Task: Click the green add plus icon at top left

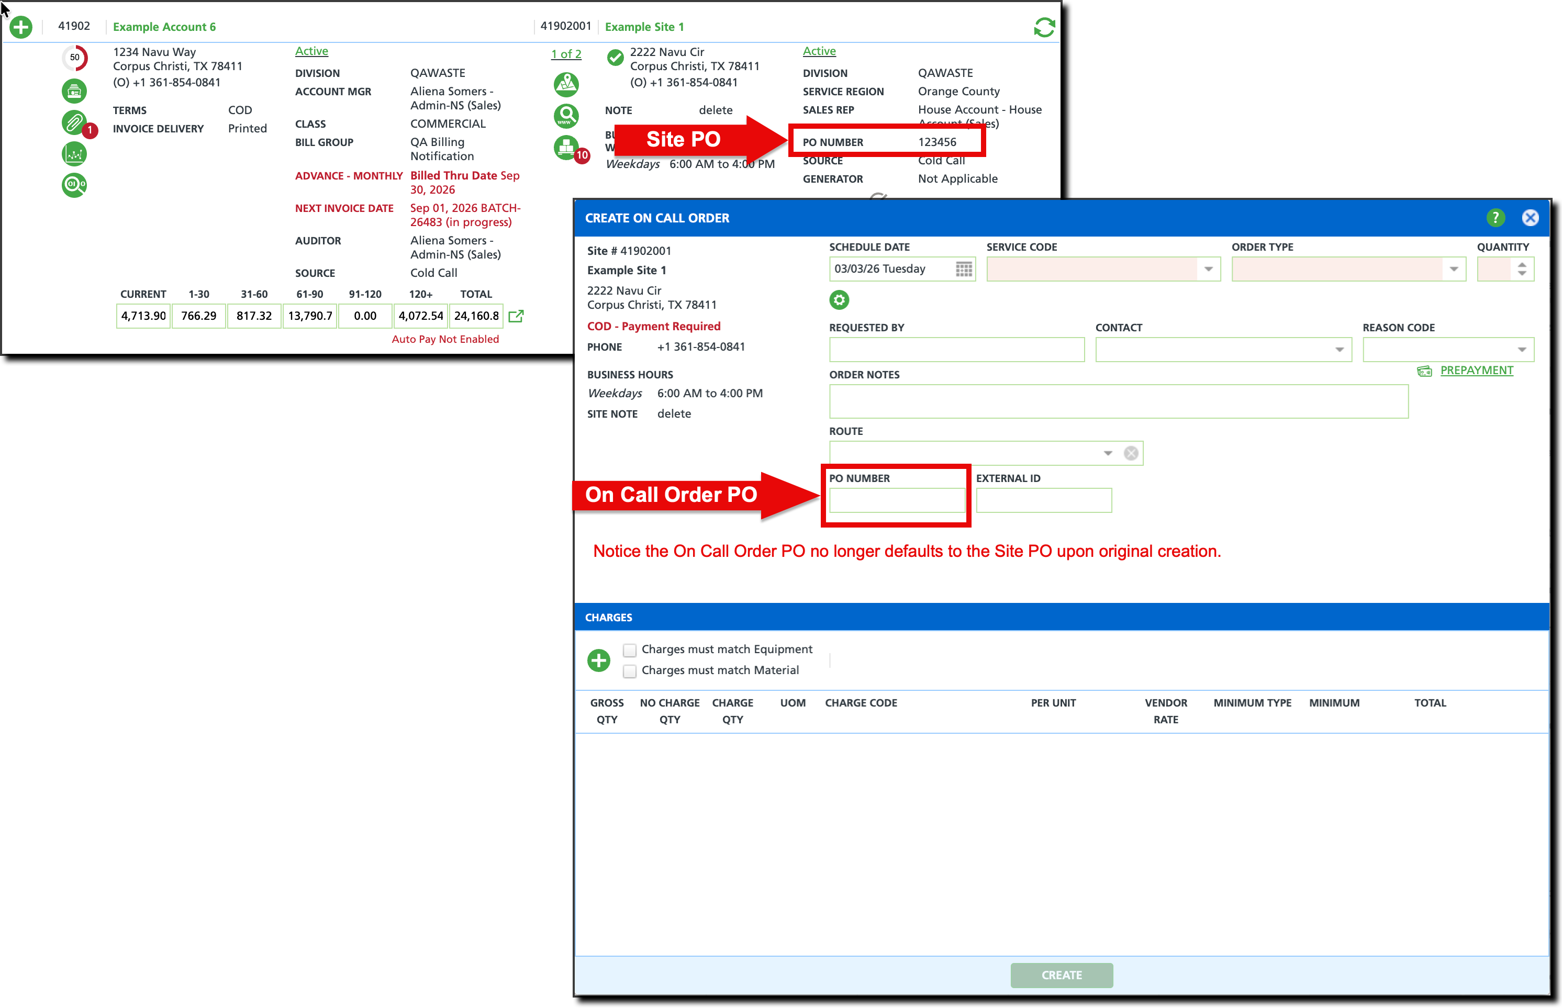Action: click(x=21, y=27)
